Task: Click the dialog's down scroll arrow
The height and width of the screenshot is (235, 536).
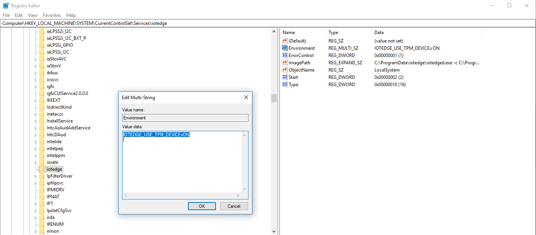Action: 244,188
